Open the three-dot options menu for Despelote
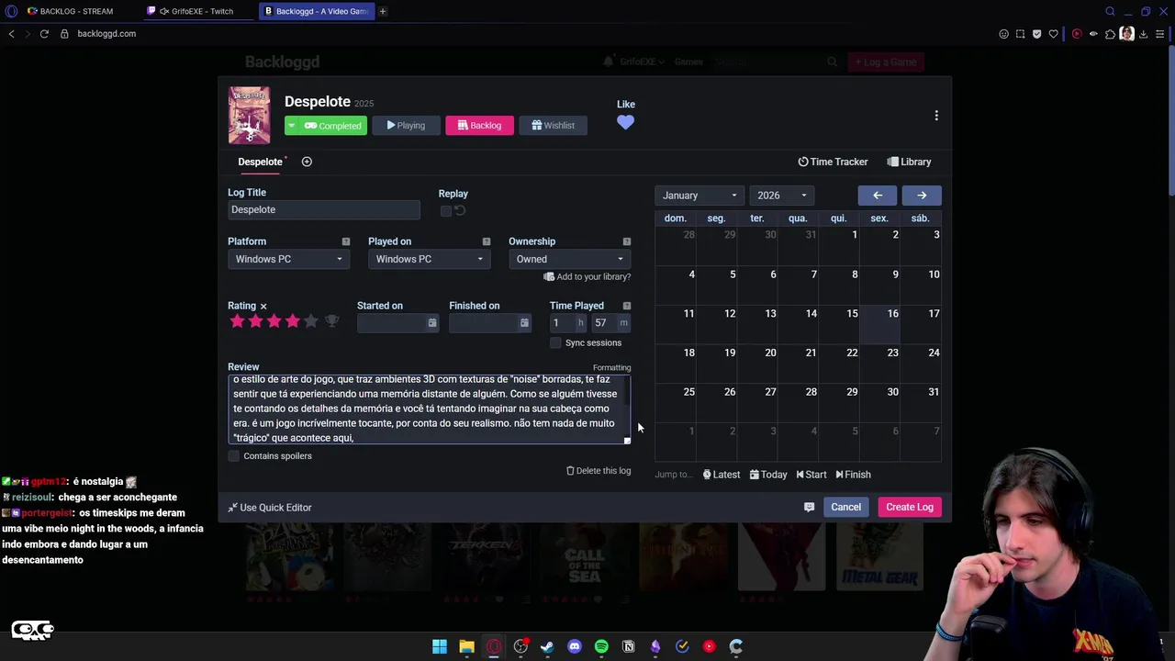Screen dimensions: 1175x661 point(936,116)
